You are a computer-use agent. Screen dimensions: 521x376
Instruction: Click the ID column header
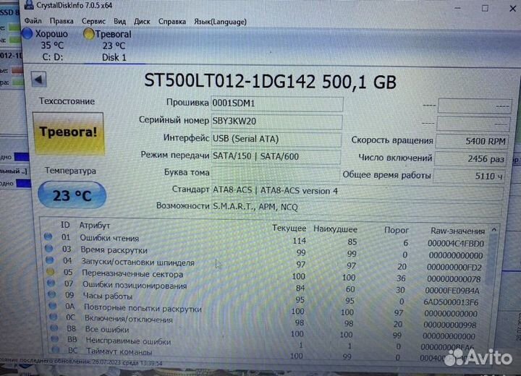coord(65,225)
